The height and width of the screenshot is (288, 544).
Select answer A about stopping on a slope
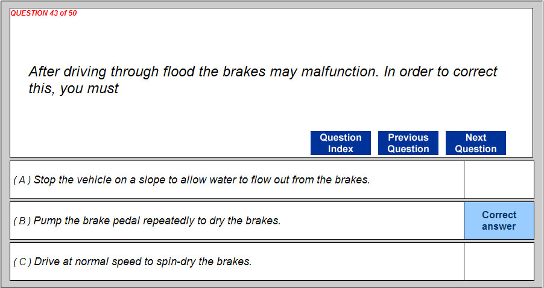(x=201, y=180)
